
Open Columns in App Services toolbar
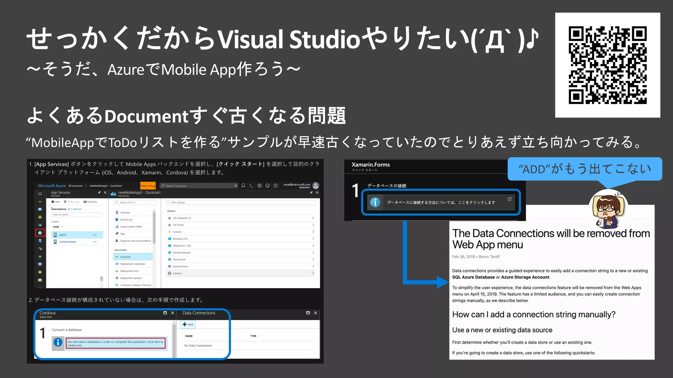[x=90, y=202]
